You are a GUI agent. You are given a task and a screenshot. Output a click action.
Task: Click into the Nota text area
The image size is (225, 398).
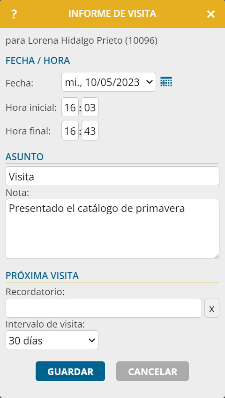click(112, 229)
